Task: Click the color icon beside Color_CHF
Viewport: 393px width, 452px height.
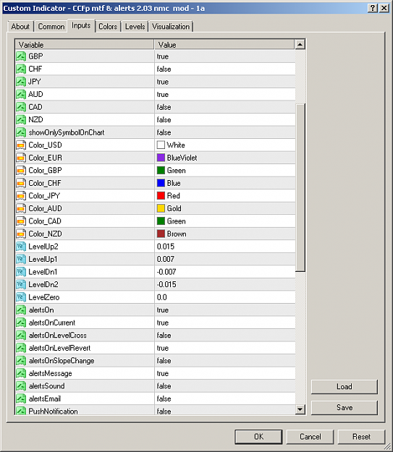Action: [21, 183]
